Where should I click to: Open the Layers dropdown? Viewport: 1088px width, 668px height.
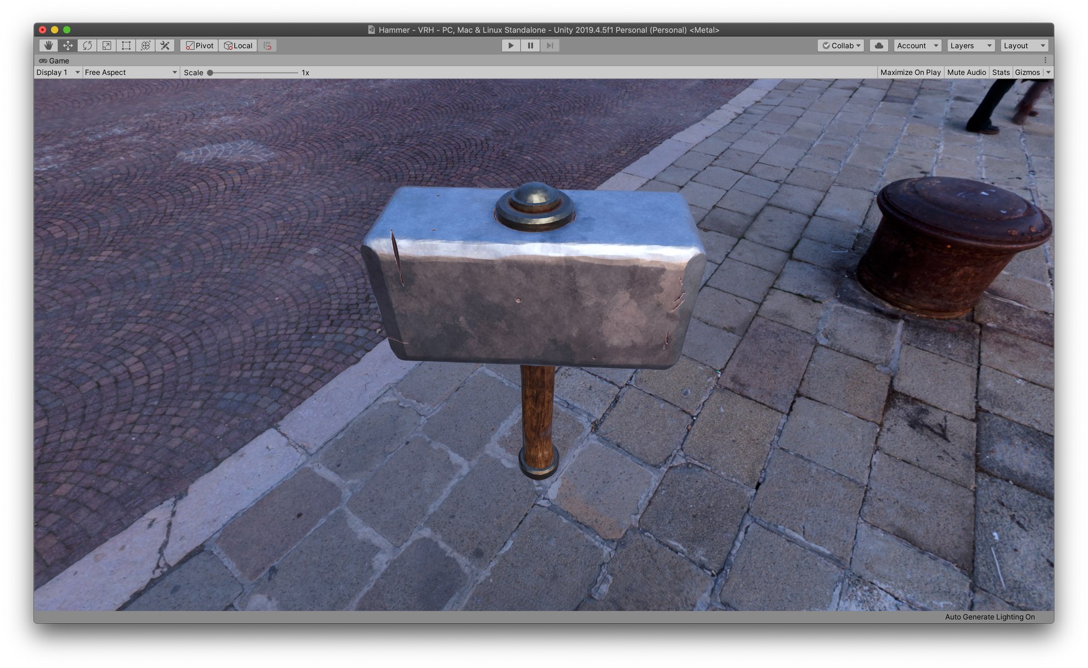pyautogui.click(x=970, y=46)
